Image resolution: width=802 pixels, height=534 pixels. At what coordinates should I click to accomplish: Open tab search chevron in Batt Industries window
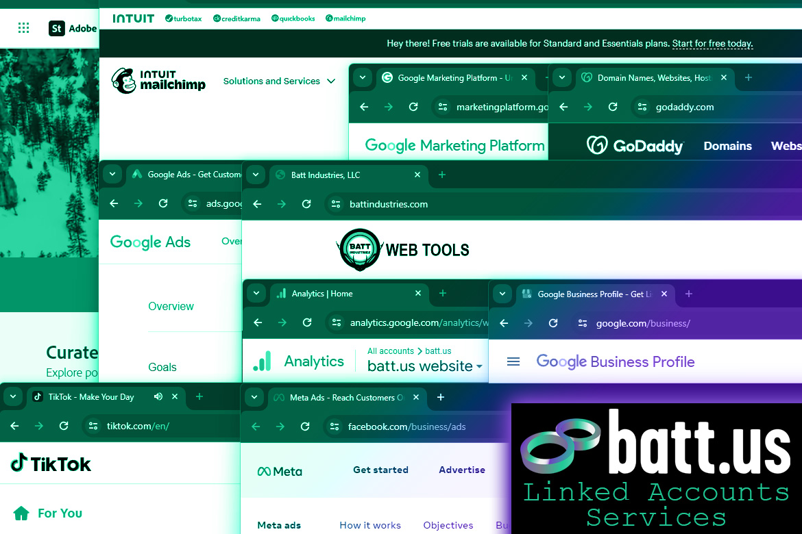click(x=256, y=175)
